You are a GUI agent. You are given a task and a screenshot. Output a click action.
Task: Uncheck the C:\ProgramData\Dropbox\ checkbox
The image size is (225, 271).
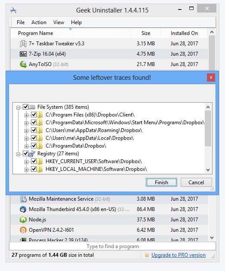click(34, 146)
